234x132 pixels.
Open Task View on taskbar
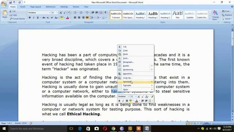click(71, 129)
